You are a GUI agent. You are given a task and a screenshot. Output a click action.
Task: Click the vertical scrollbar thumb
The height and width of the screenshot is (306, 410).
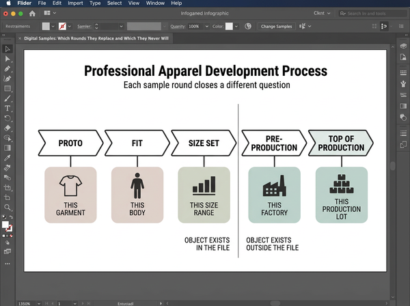(x=393, y=166)
